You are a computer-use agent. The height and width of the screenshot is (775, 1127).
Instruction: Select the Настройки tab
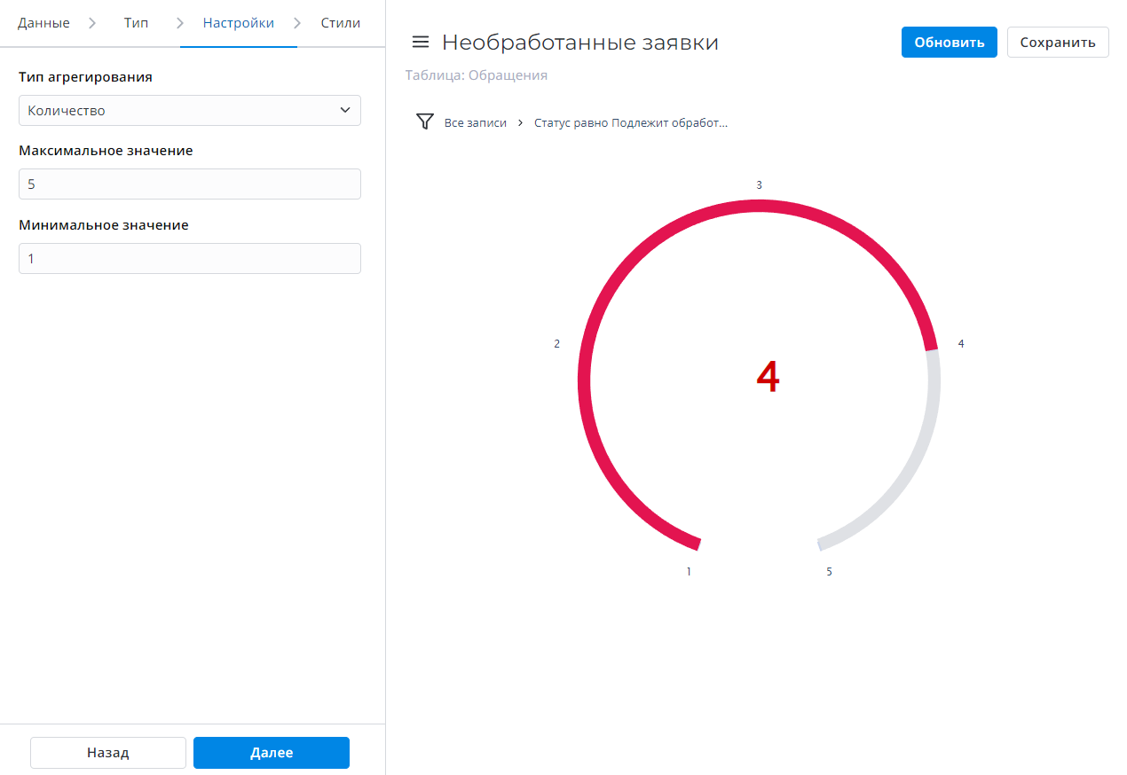[238, 23]
